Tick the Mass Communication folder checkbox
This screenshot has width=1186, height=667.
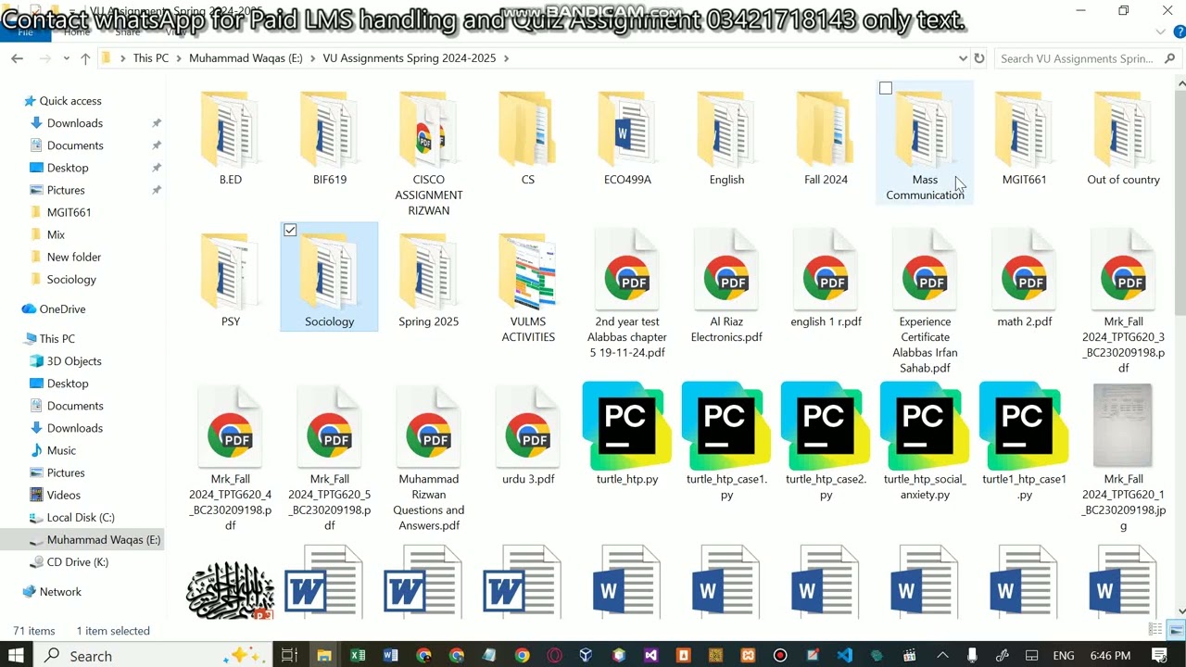tap(886, 88)
